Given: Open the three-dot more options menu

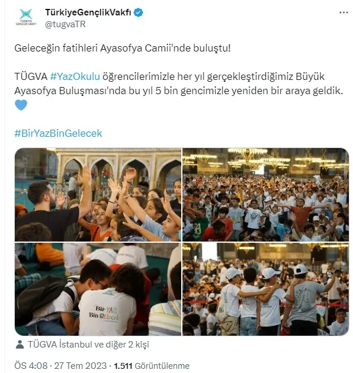Looking at the screenshot, I should click(x=344, y=12).
